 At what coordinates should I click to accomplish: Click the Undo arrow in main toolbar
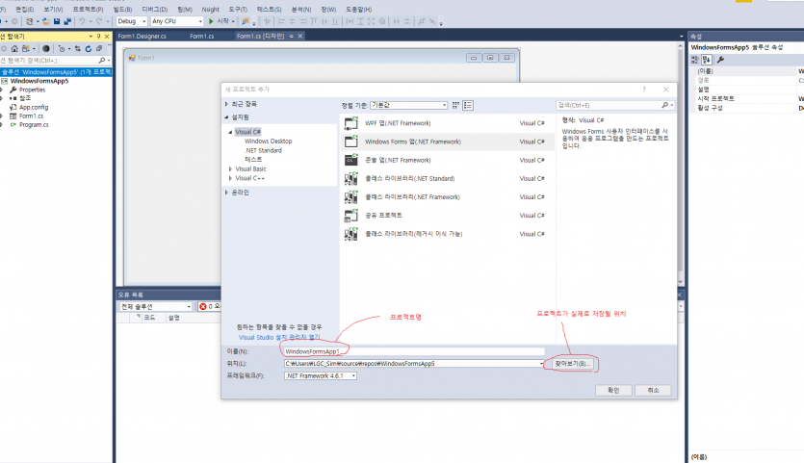81,21
